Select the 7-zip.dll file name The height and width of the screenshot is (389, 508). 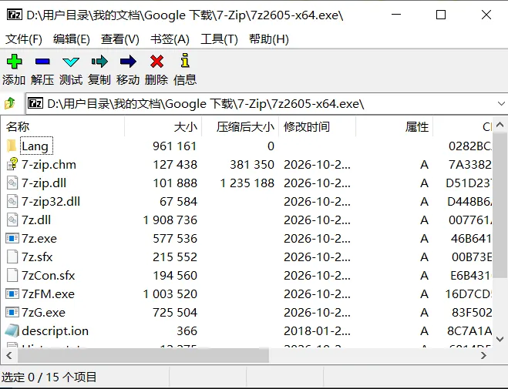pyautogui.click(x=44, y=183)
